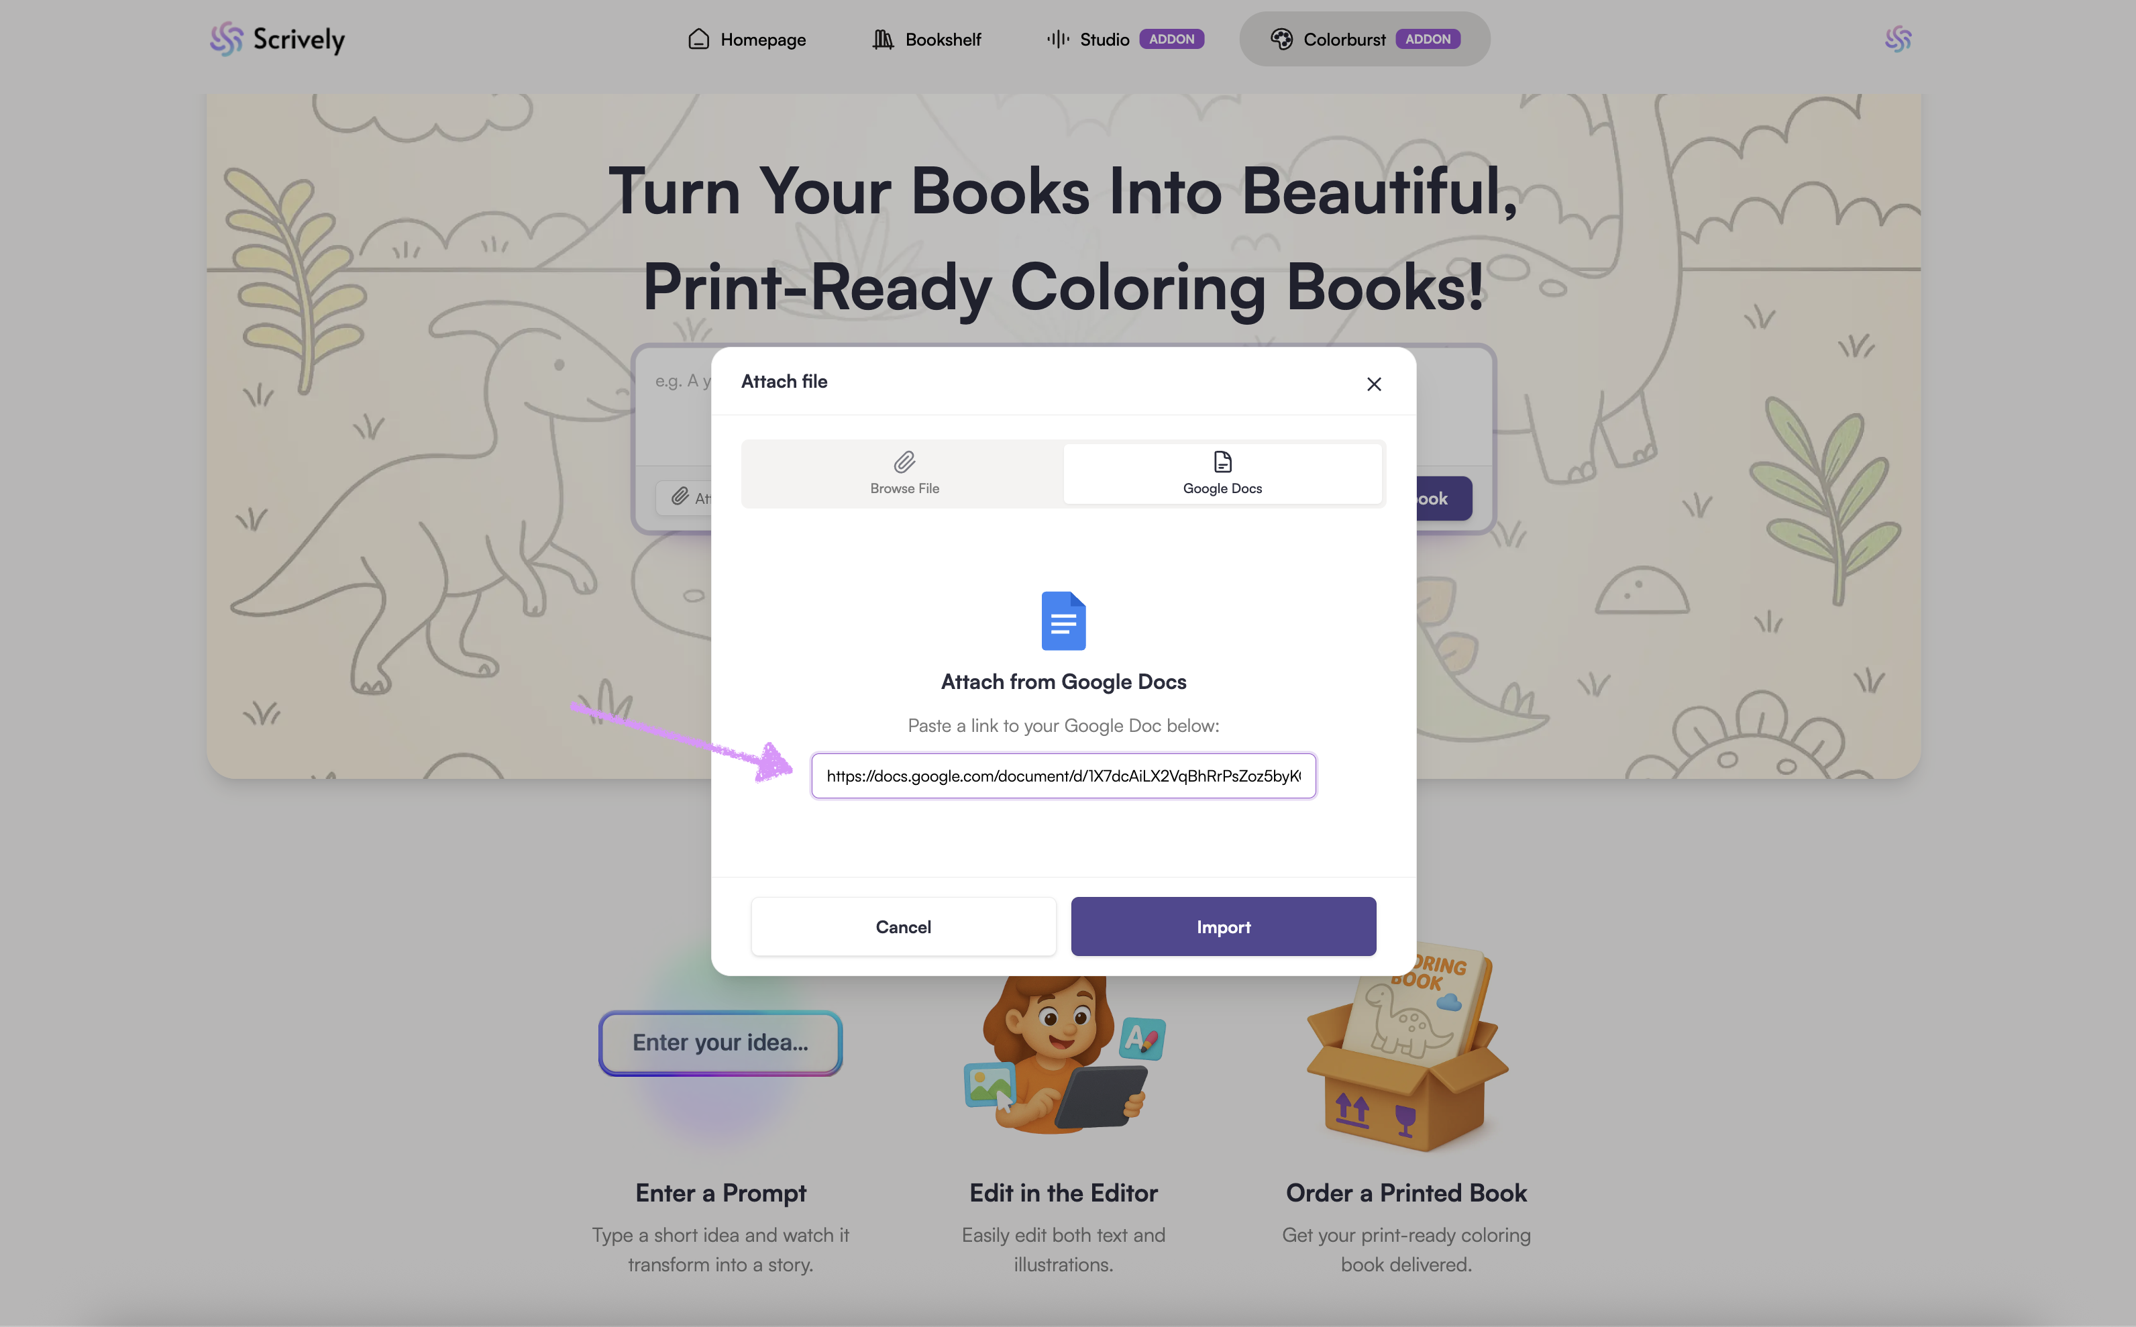Click the Scrively logo in the header

(x=277, y=40)
